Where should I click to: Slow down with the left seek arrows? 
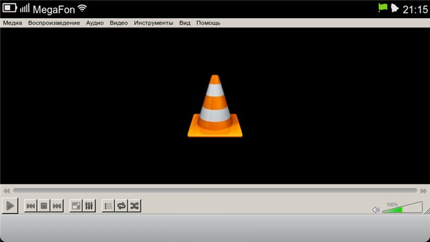click(x=7, y=191)
